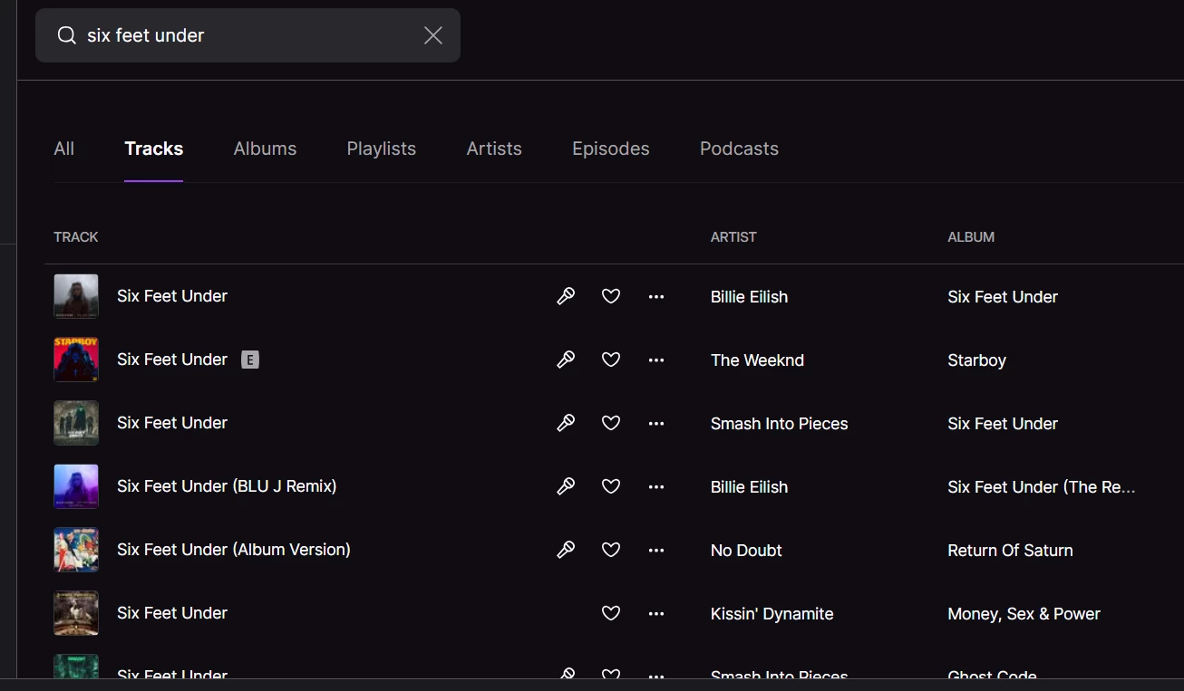Click the search magnifier icon

pyautogui.click(x=66, y=35)
